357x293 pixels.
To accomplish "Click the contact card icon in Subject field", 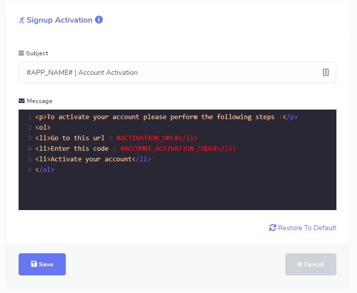I will (x=326, y=72).
